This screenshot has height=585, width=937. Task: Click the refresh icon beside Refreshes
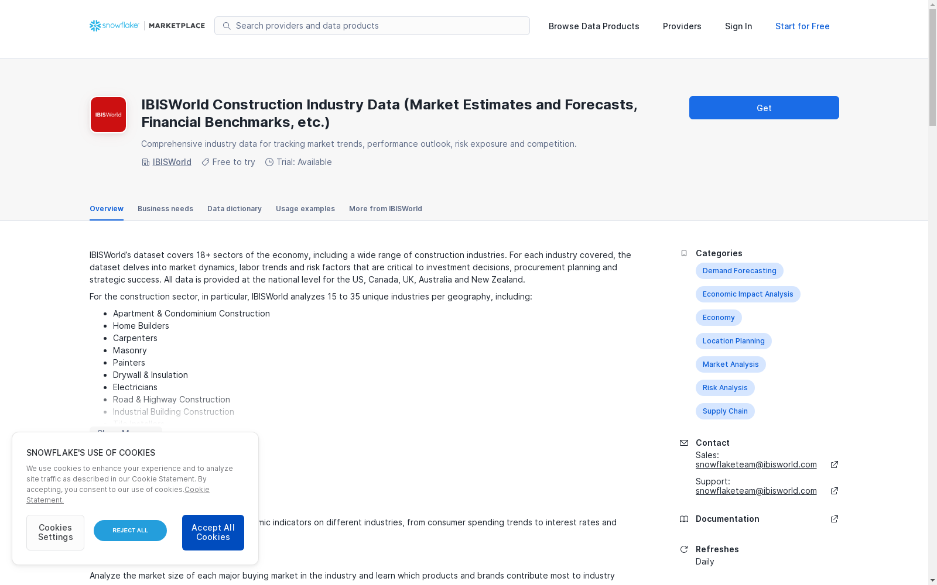click(684, 549)
